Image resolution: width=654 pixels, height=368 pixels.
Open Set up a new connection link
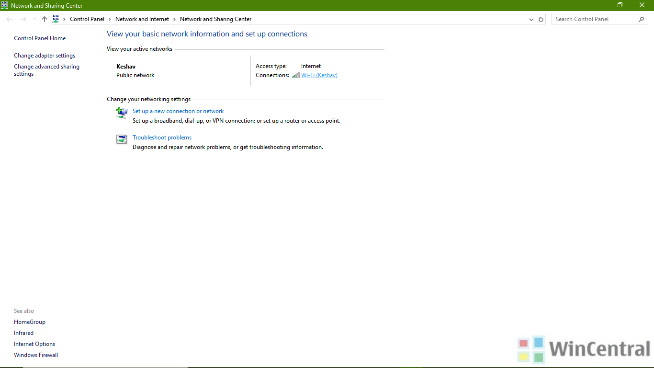point(178,111)
